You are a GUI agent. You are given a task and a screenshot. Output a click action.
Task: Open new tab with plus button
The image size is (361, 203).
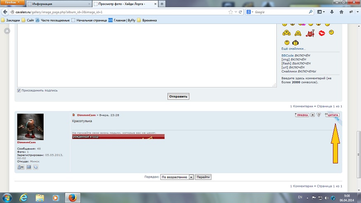click(162, 4)
